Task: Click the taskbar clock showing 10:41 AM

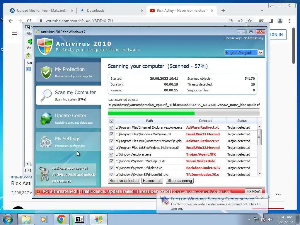Action: 285,219
